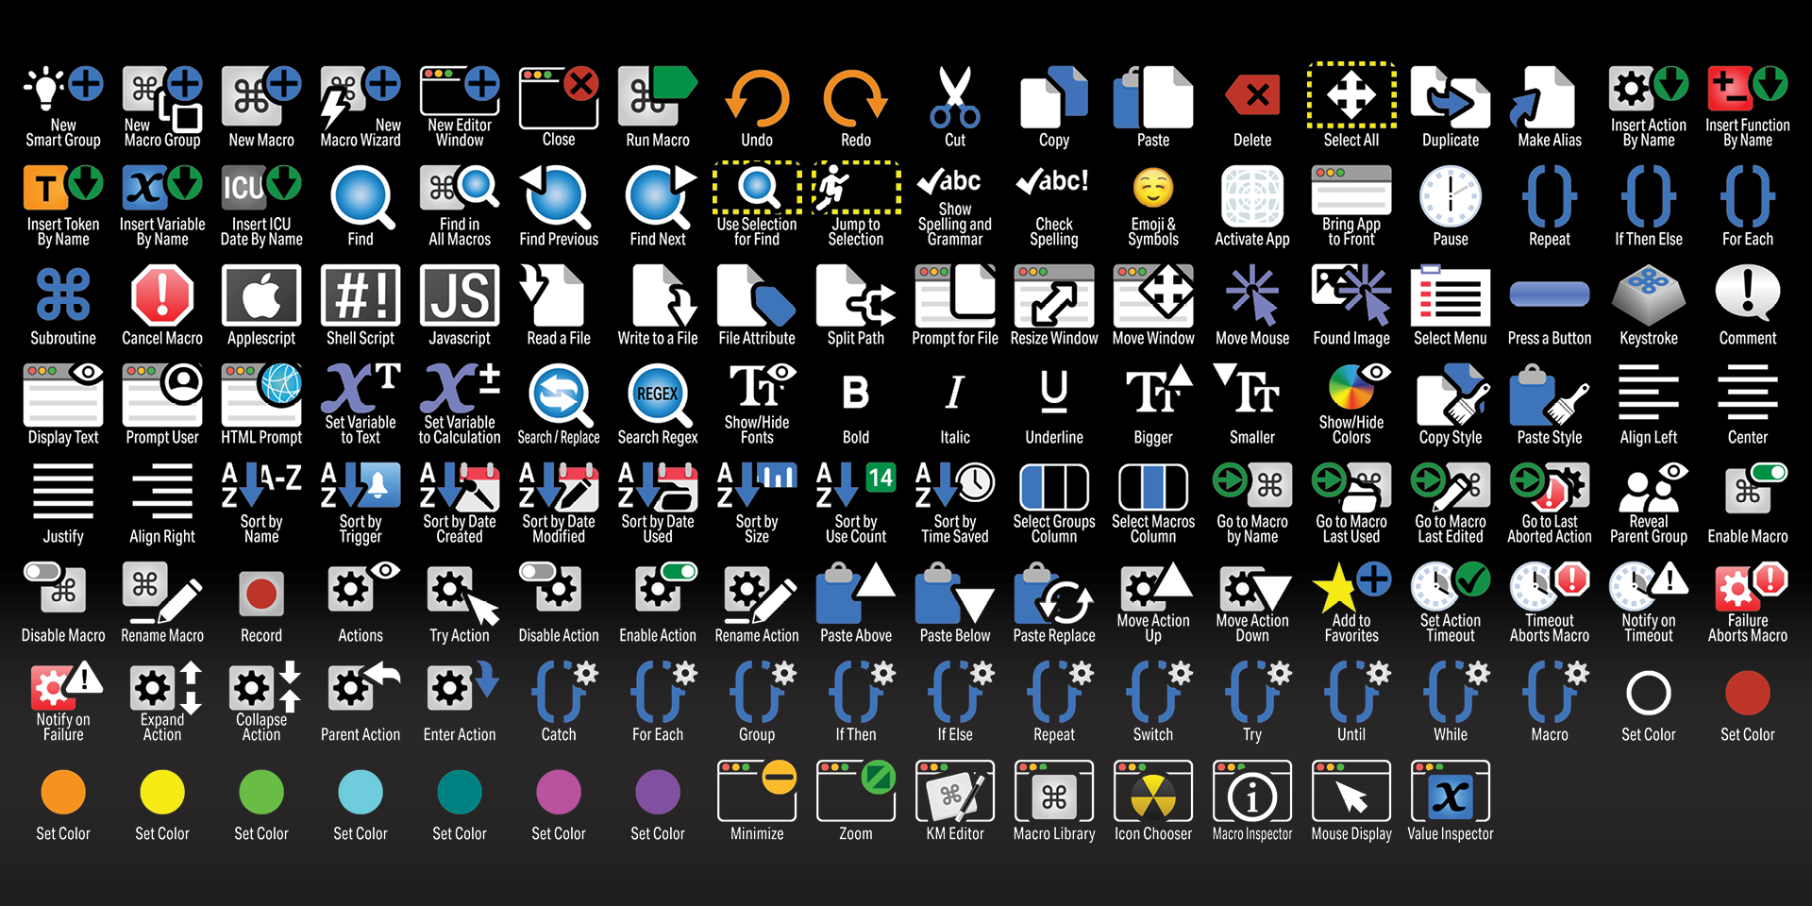
Task: Open the Shell Script icon
Action: 361,295
